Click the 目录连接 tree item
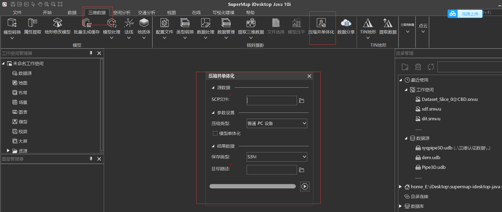The width and height of the screenshot is (502, 212). [416, 196]
